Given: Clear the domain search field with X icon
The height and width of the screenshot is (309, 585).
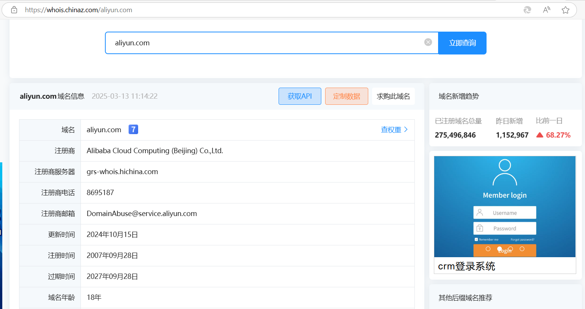Looking at the screenshot, I should coord(428,42).
